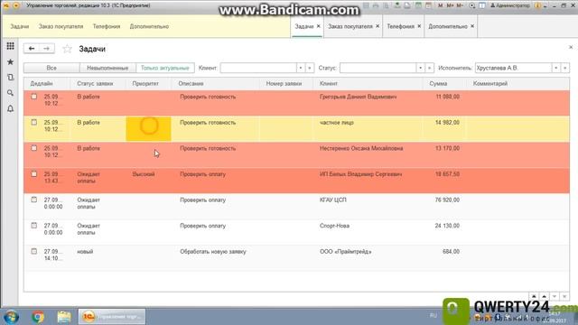This screenshot has height=325, width=578.
Task: Click the green calculator icon in title bar
Action: 419,5
